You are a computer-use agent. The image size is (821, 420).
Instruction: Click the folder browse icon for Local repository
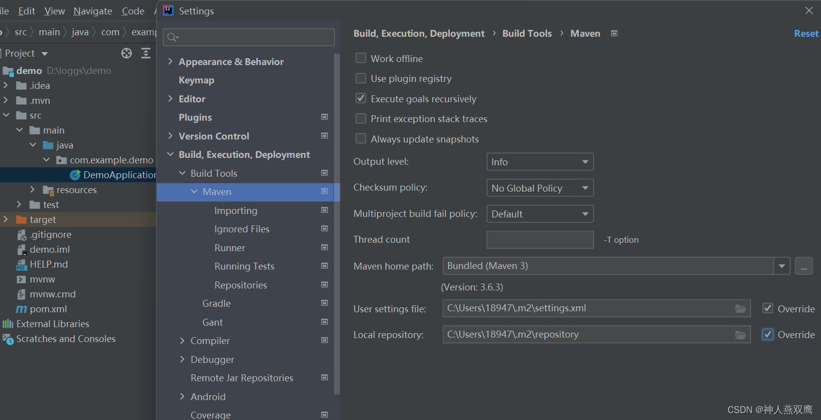coord(741,335)
